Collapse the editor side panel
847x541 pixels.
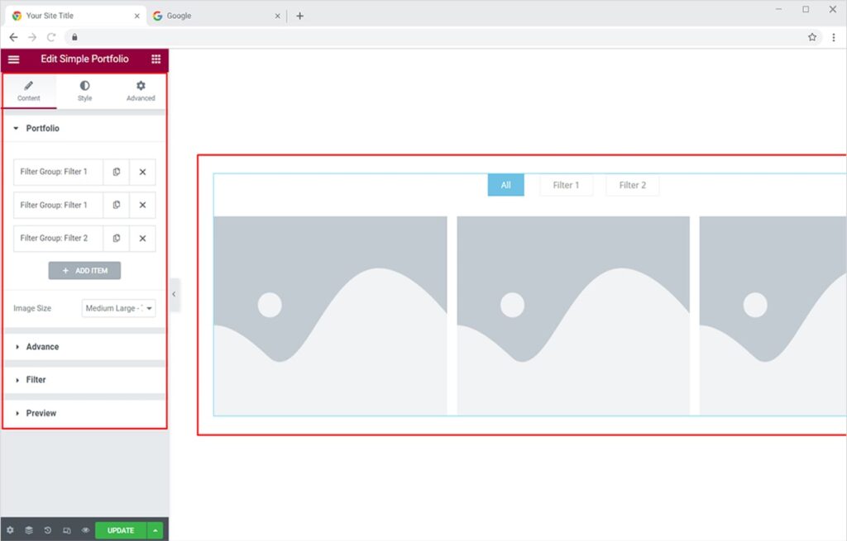coord(174,294)
